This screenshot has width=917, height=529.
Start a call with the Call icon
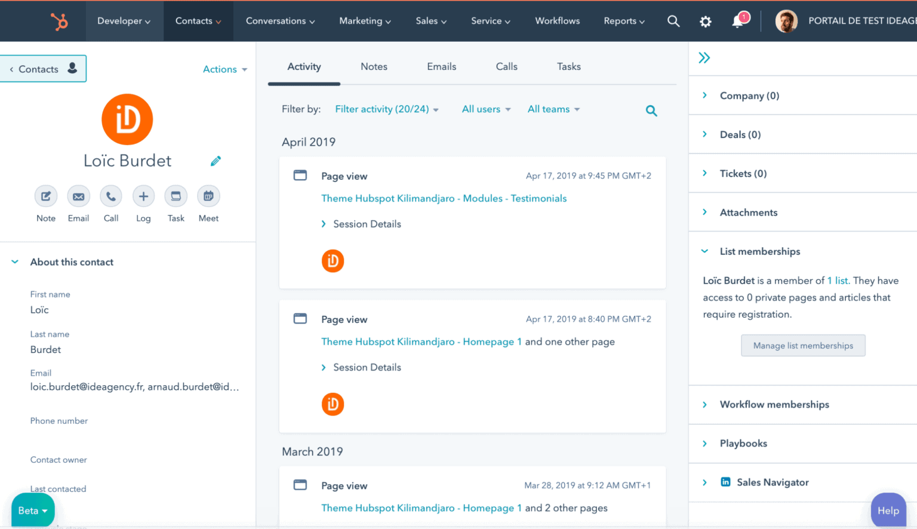111,196
